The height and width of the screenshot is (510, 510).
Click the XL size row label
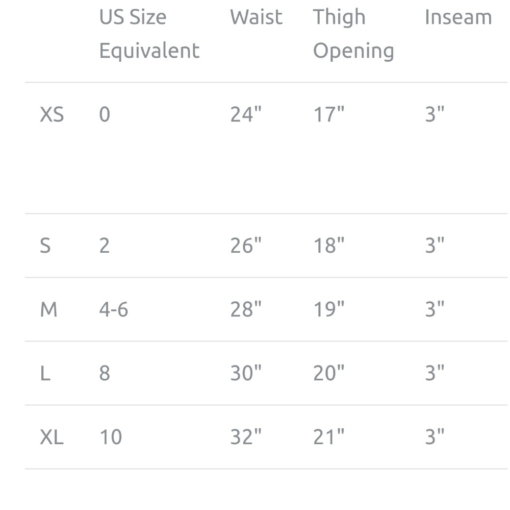click(x=52, y=437)
